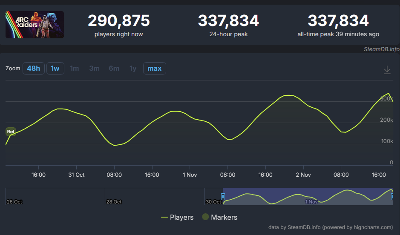Hide the Markers series in legend

[219, 217]
